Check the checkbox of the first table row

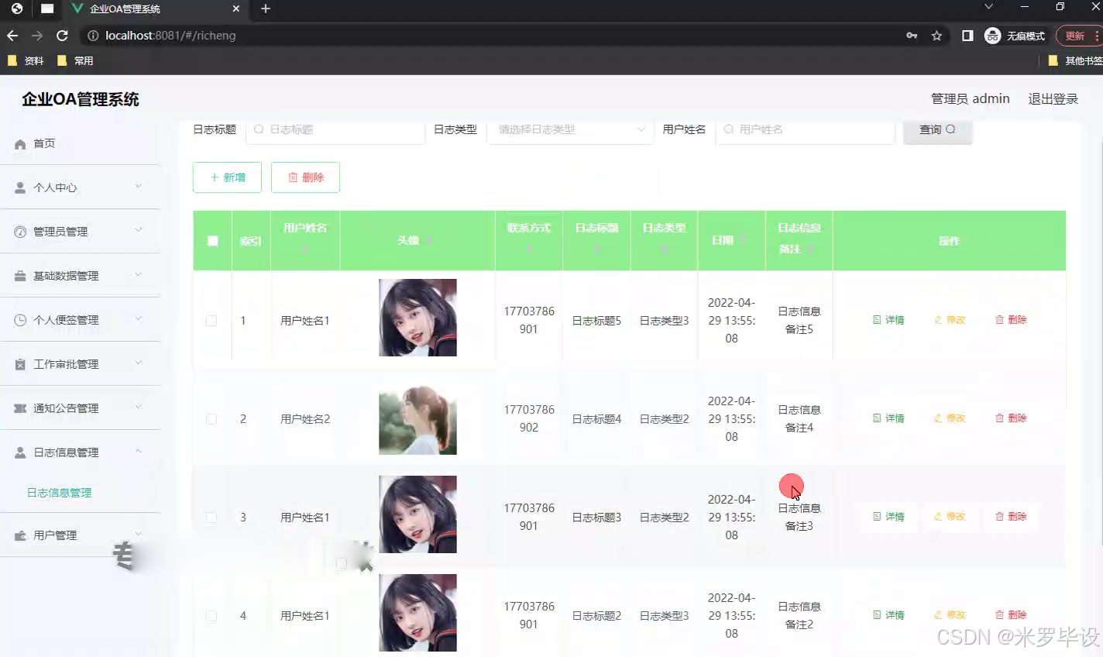(211, 320)
